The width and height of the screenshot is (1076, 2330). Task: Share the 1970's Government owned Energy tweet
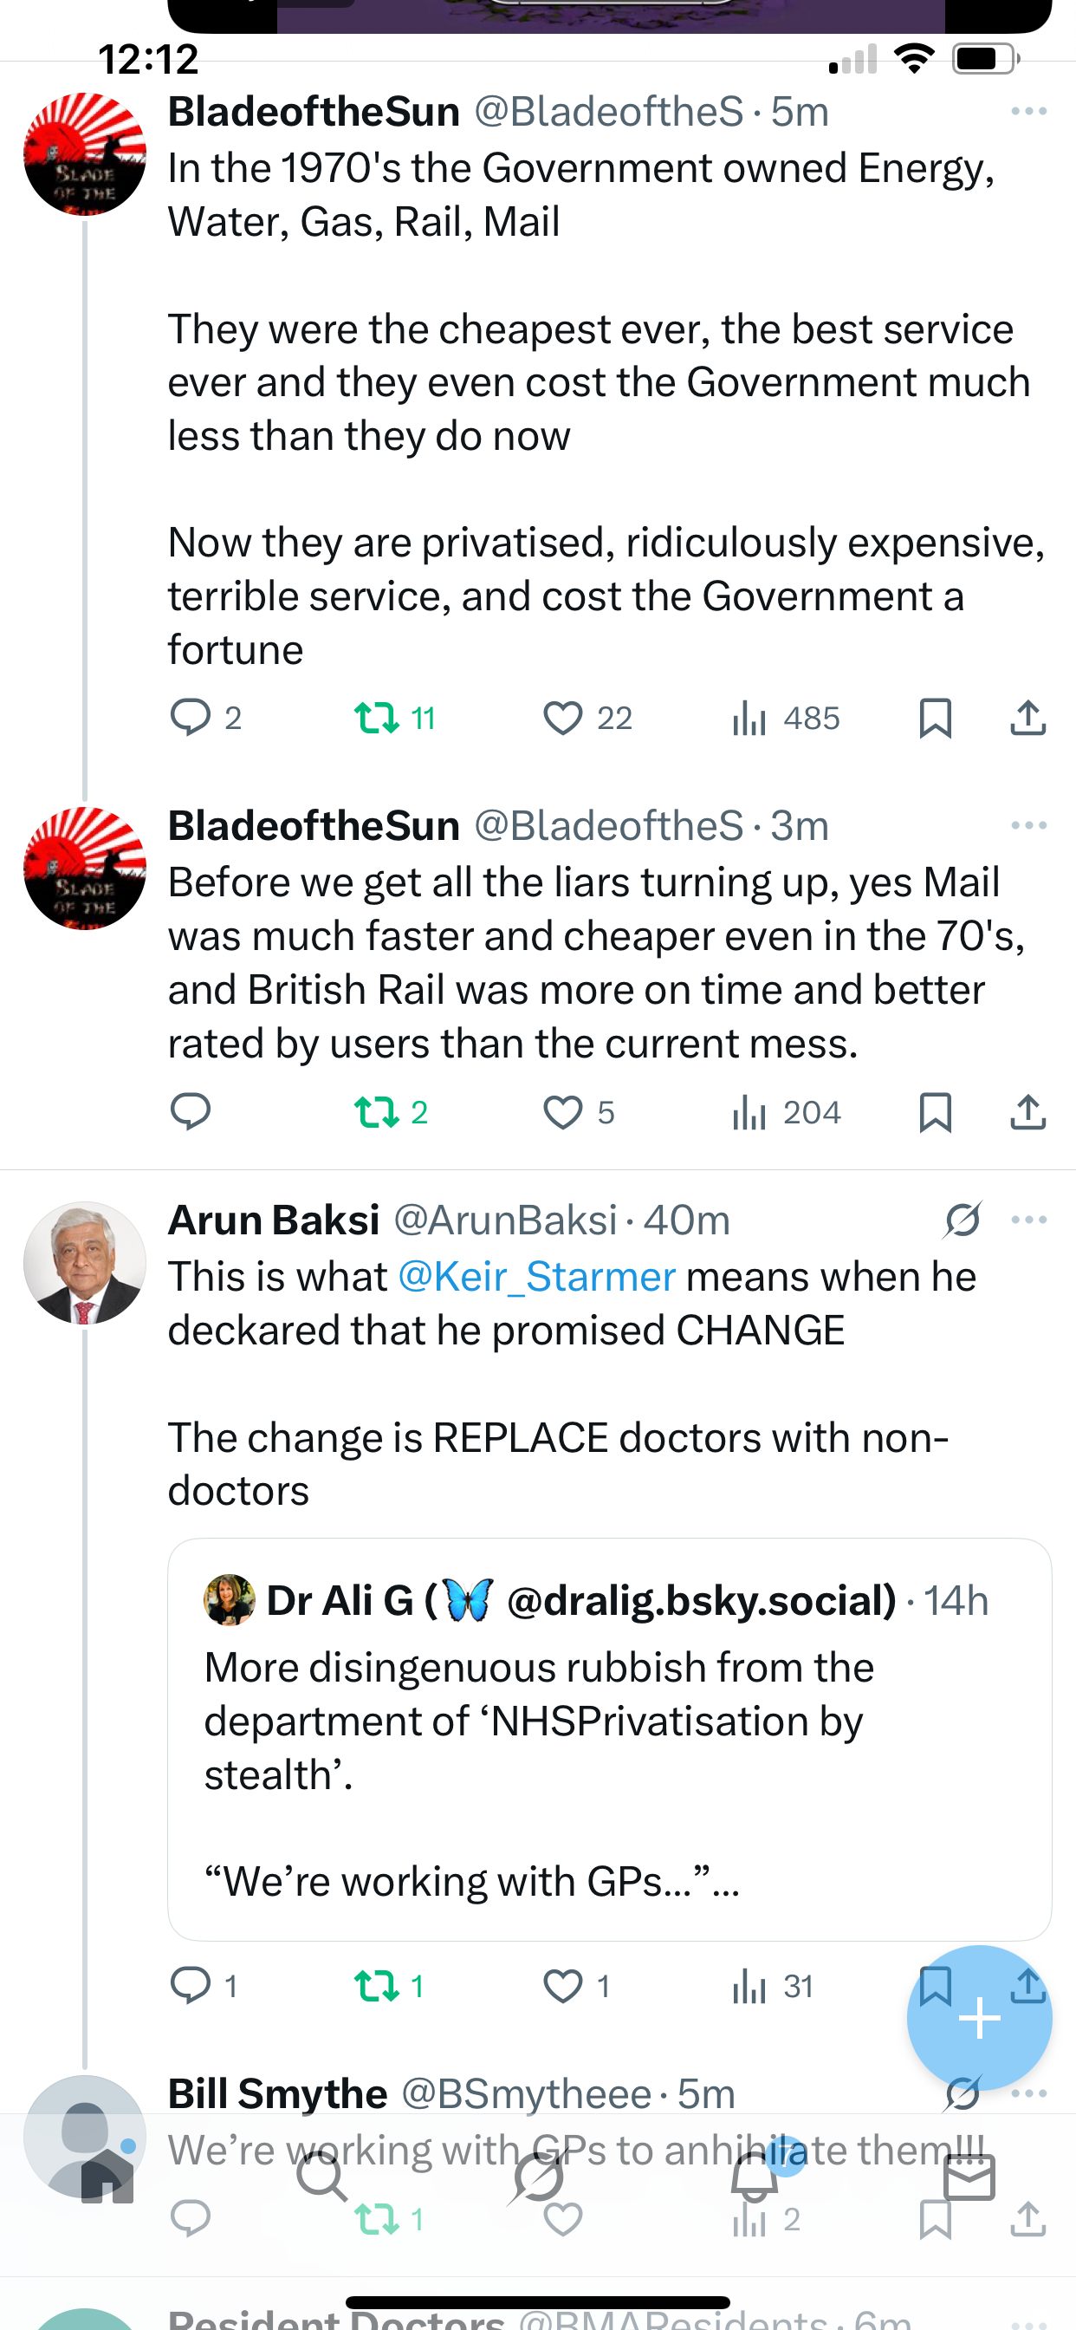pyautogui.click(x=1028, y=719)
